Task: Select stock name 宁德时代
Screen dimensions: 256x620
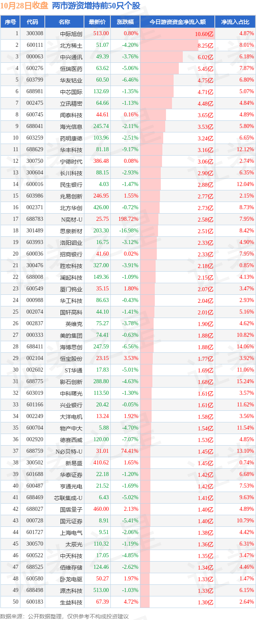Action: click(71, 162)
